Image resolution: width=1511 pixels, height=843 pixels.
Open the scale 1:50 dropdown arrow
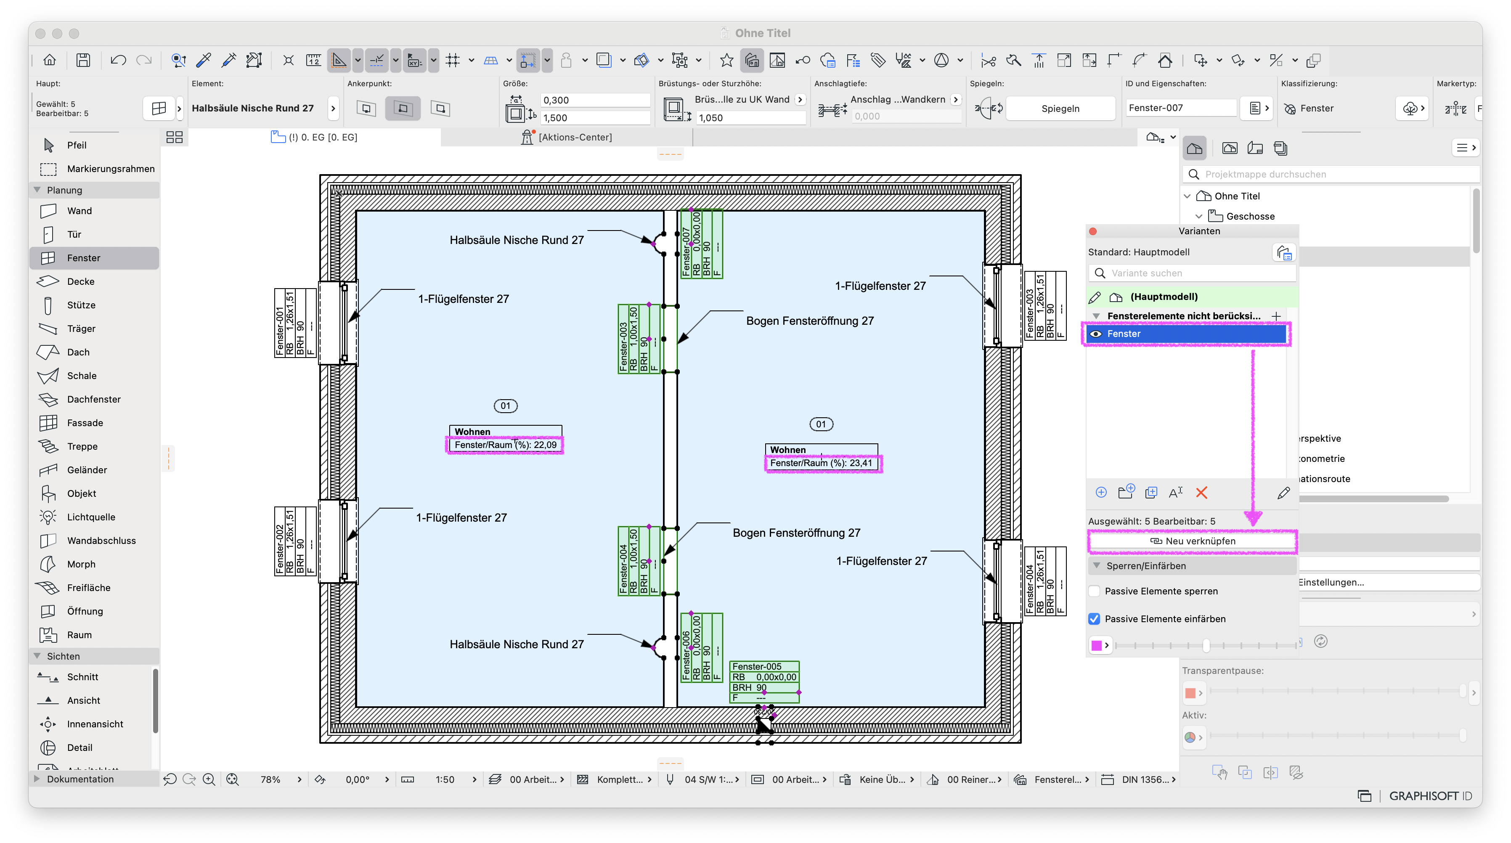tap(474, 779)
